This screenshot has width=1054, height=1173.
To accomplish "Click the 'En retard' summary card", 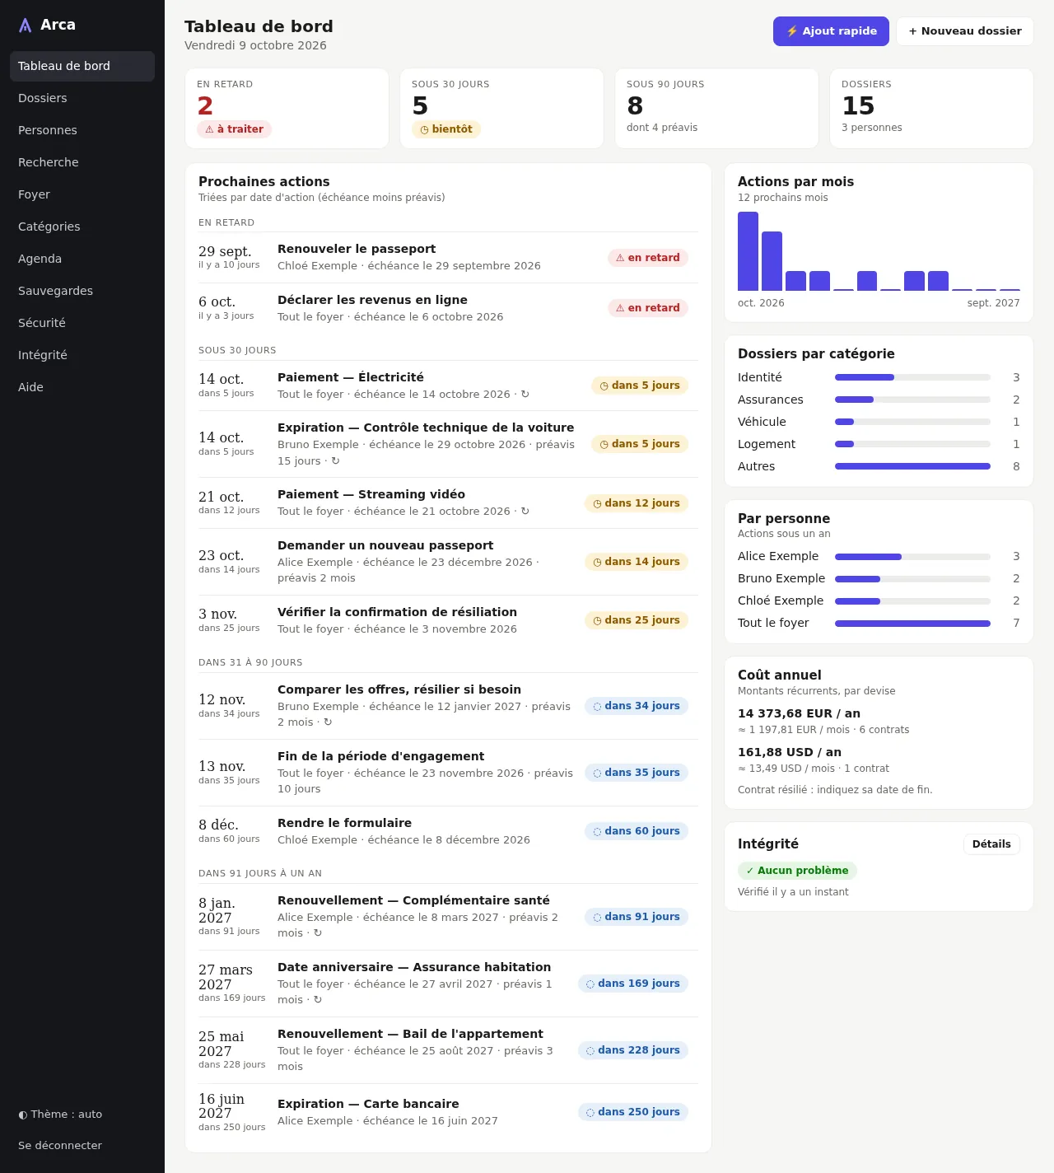I will pyautogui.click(x=287, y=109).
